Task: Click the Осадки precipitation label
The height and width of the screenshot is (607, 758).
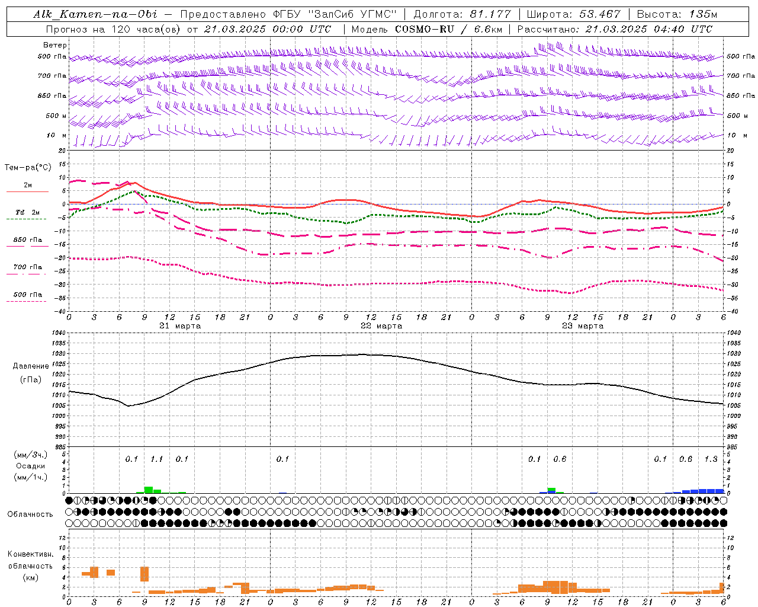Action: [x=31, y=466]
